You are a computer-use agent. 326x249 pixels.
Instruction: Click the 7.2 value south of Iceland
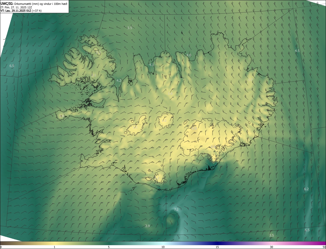[176, 209]
